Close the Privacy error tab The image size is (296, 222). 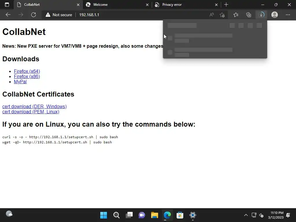coord(216,5)
